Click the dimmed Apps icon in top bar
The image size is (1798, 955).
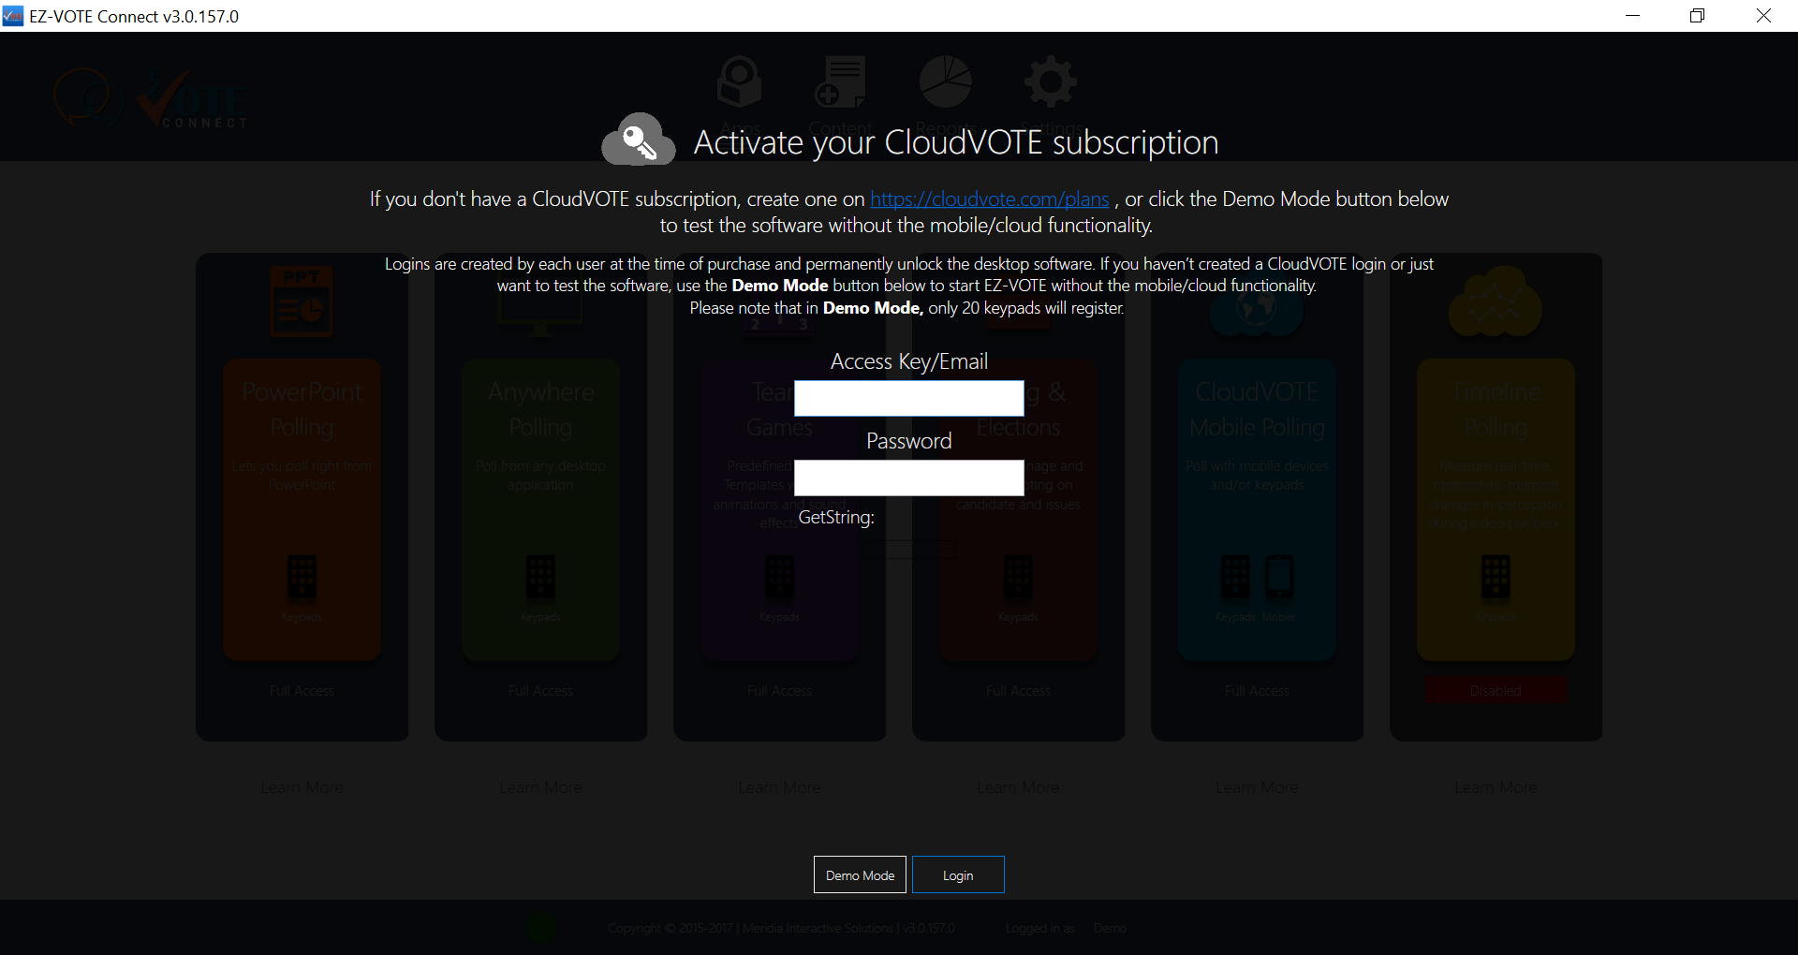click(740, 82)
